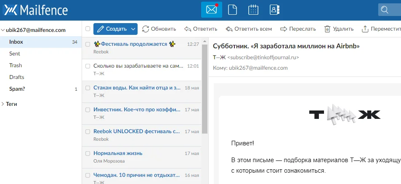Viewport: 401px width, 184px height.
Task: Open the Создать dropdown arrow
Action: [x=133, y=29]
